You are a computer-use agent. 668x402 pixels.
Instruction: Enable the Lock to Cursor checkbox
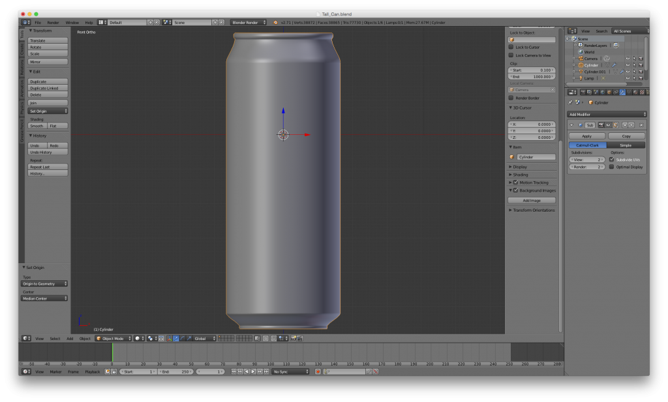point(511,47)
